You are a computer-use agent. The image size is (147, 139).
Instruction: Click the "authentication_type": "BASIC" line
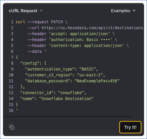coord(61,69)
